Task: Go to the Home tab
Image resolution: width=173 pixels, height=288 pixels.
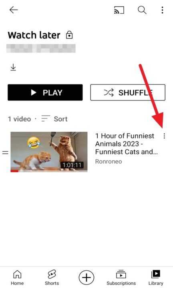Action: coord(17,277)
